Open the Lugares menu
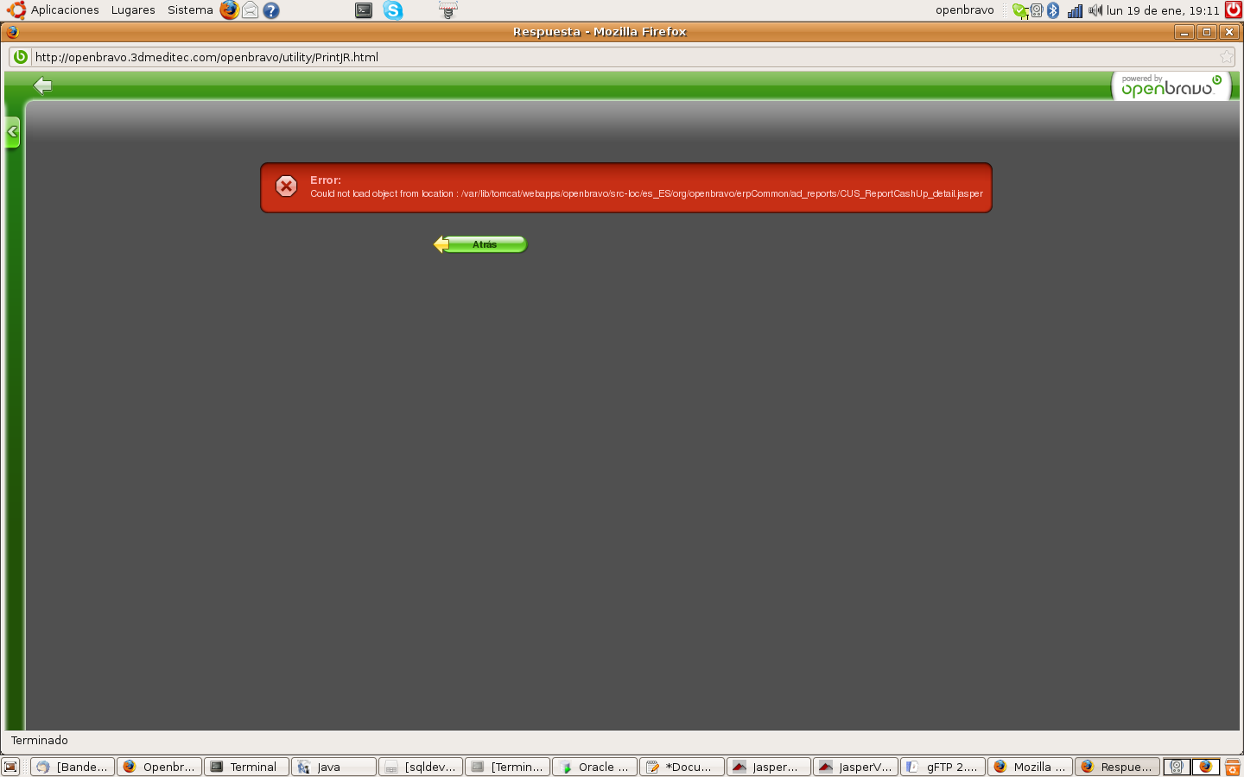Screen dimensions: 1244x777 click(x=133, y=10)
